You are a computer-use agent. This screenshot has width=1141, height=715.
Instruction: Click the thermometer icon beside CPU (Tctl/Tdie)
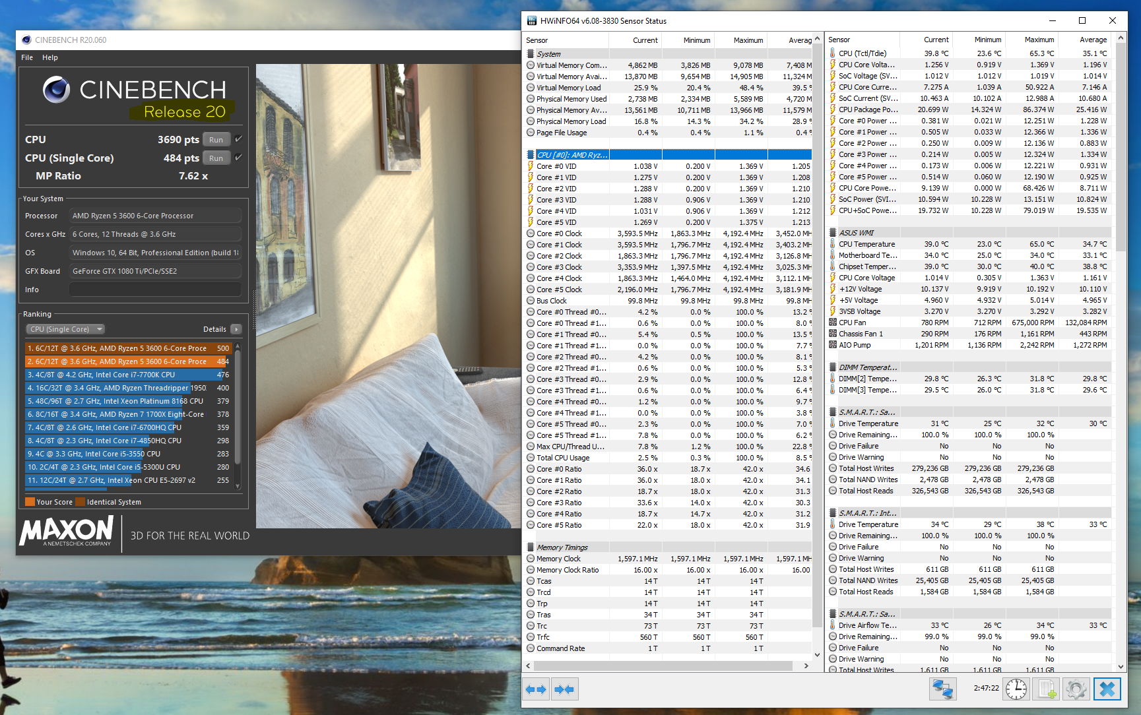[x=833, y=53]
